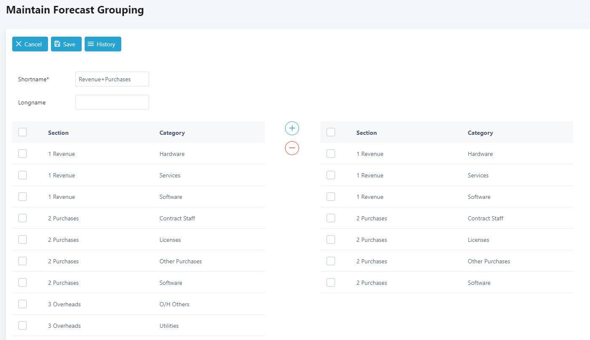Screen dimensions: 590x340
Task: Check right table Revenue Hardware row
Action: 331,154
